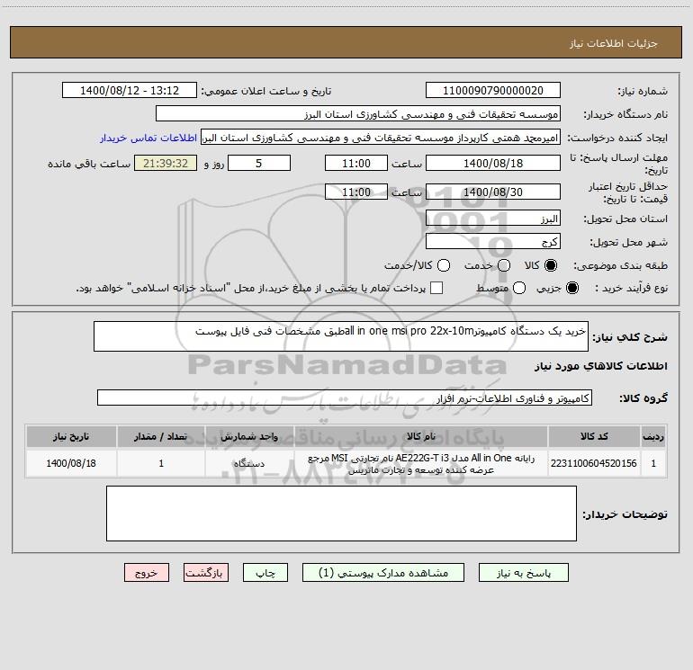Click the buyer organization name field
Viewport: 693px width, 670px height.
358,113
